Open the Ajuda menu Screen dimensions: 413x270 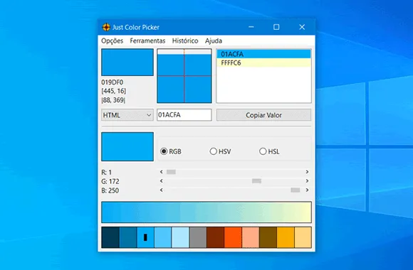tap(214, 40)
